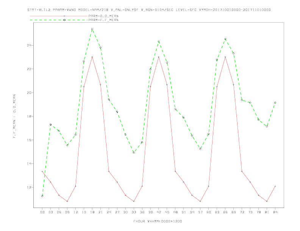Click y-axis tick label 16
This screenshot has height=231, width=300.
click(29, 140)
